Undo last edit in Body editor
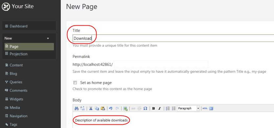The height and width of the screenshot is (128, 274). (110, 108)
